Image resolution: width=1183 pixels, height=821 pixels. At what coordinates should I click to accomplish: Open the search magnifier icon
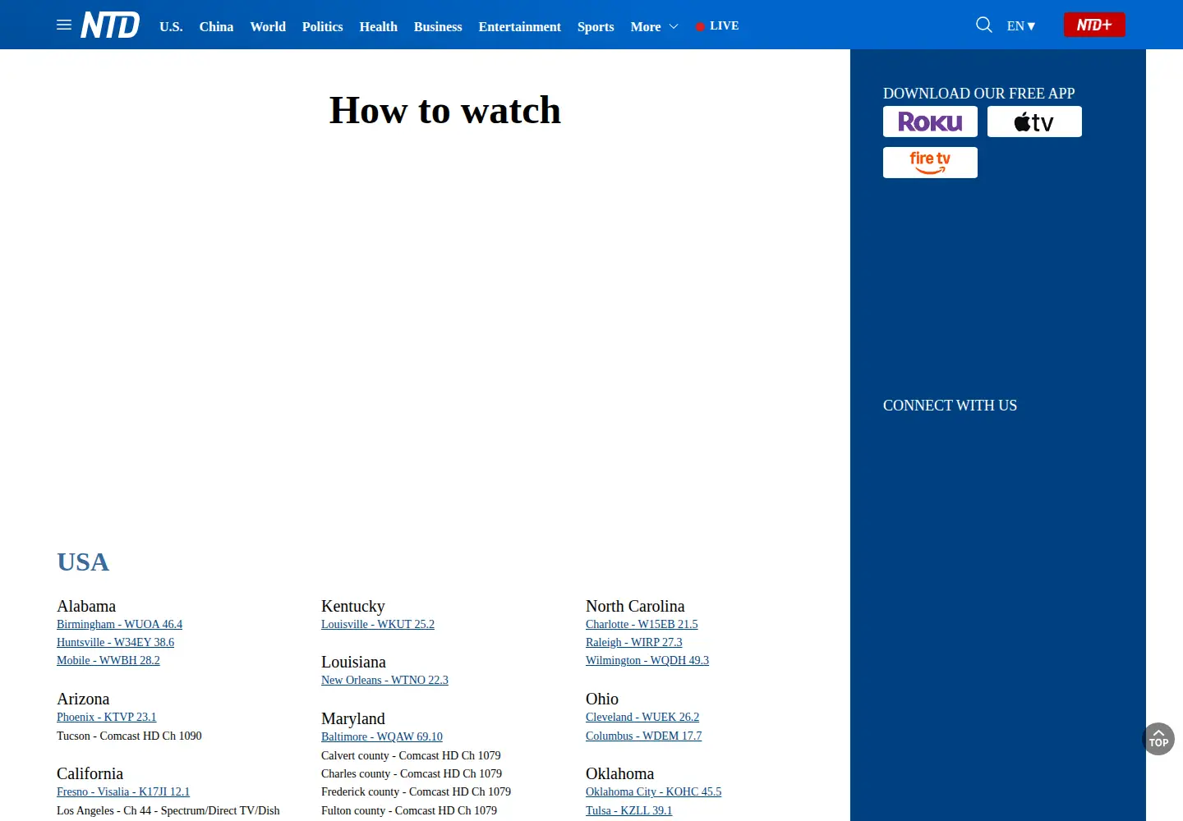983,25
